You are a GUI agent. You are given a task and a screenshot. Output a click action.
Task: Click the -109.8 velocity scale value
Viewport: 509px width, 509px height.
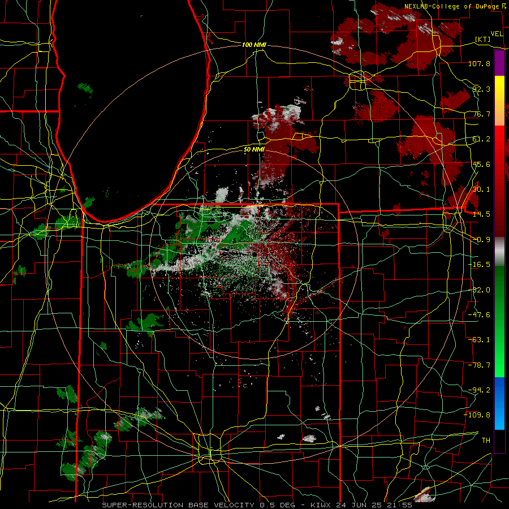coord(477,415)
